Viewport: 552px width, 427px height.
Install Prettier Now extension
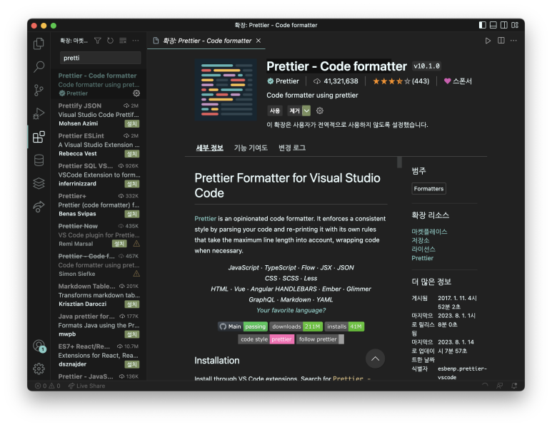click(119, 244)
